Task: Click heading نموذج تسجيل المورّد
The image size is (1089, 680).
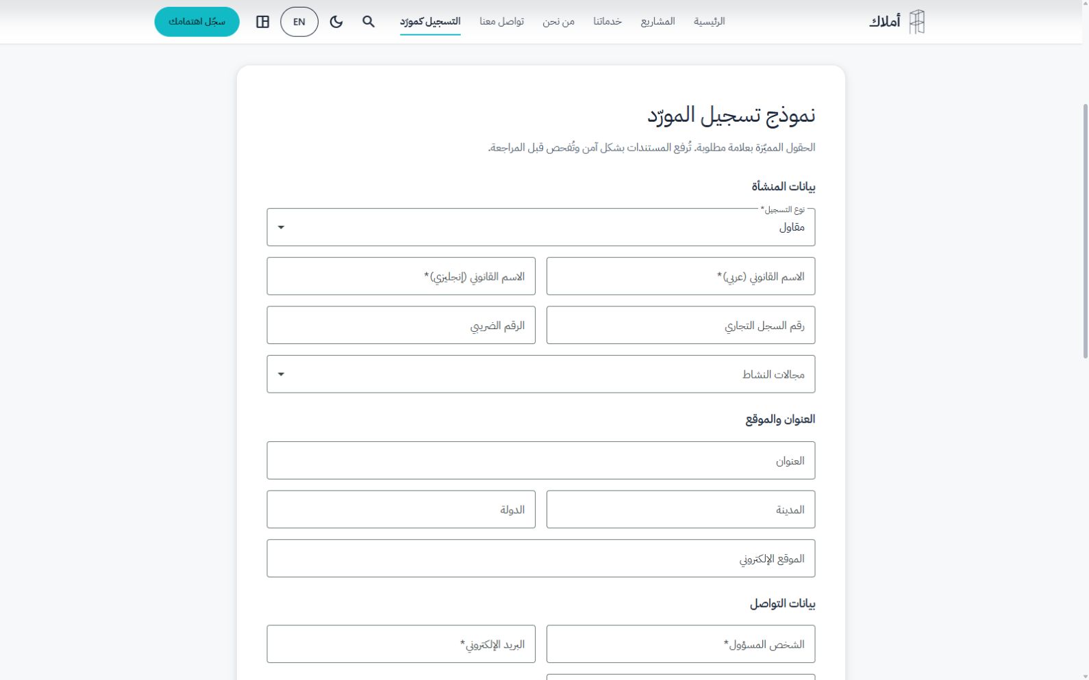Action: [731, 115]
